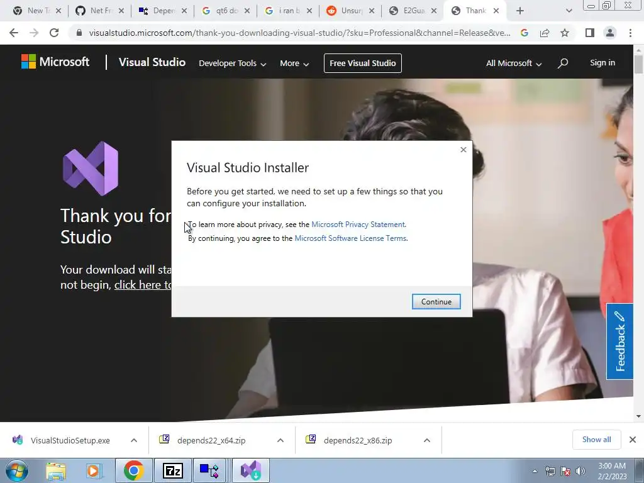Click the padlock site info icon
Viewport: 644px width, 483px height.
79,33
